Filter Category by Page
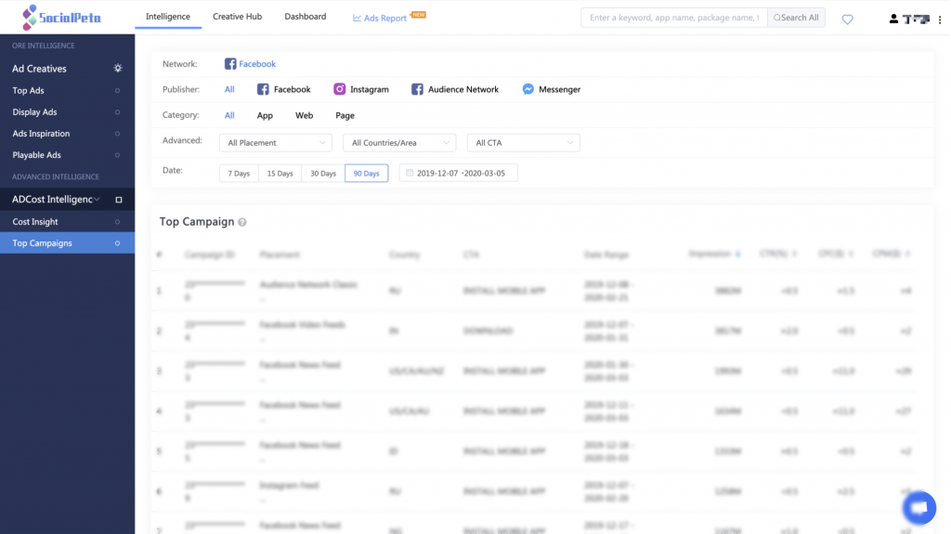951x534 pixels. 345,115
